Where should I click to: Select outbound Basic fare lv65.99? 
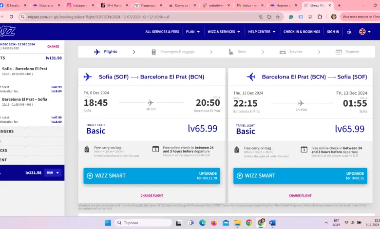click(x=152, y=129)
